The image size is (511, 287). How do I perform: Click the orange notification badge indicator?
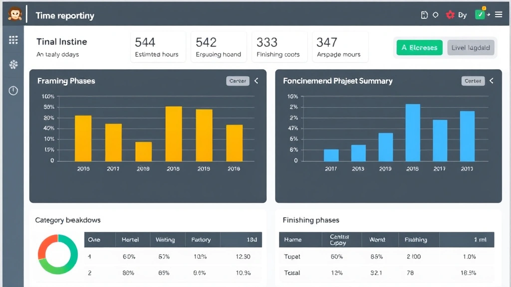point(483,8)
